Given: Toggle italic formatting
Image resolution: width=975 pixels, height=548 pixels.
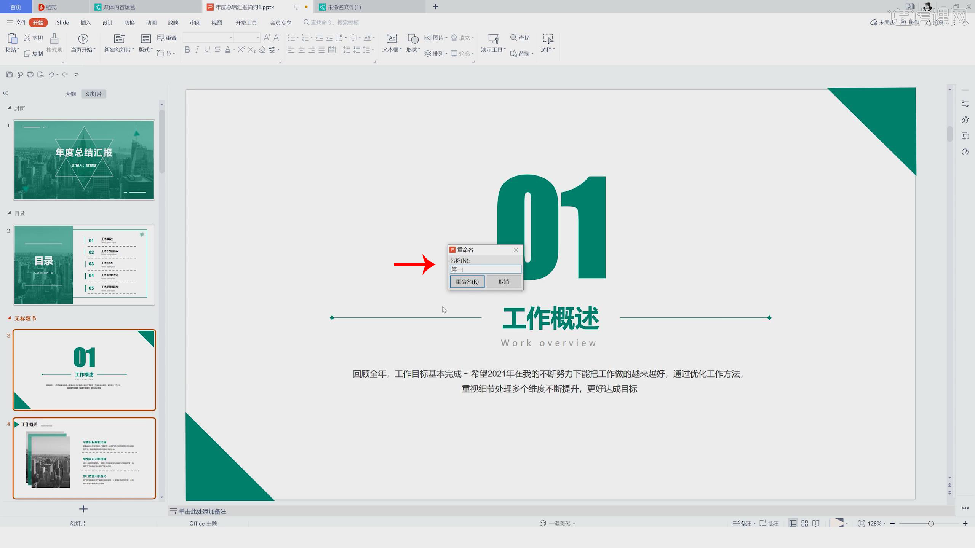Looking at the screenshot, I should (x=197, y=49).
